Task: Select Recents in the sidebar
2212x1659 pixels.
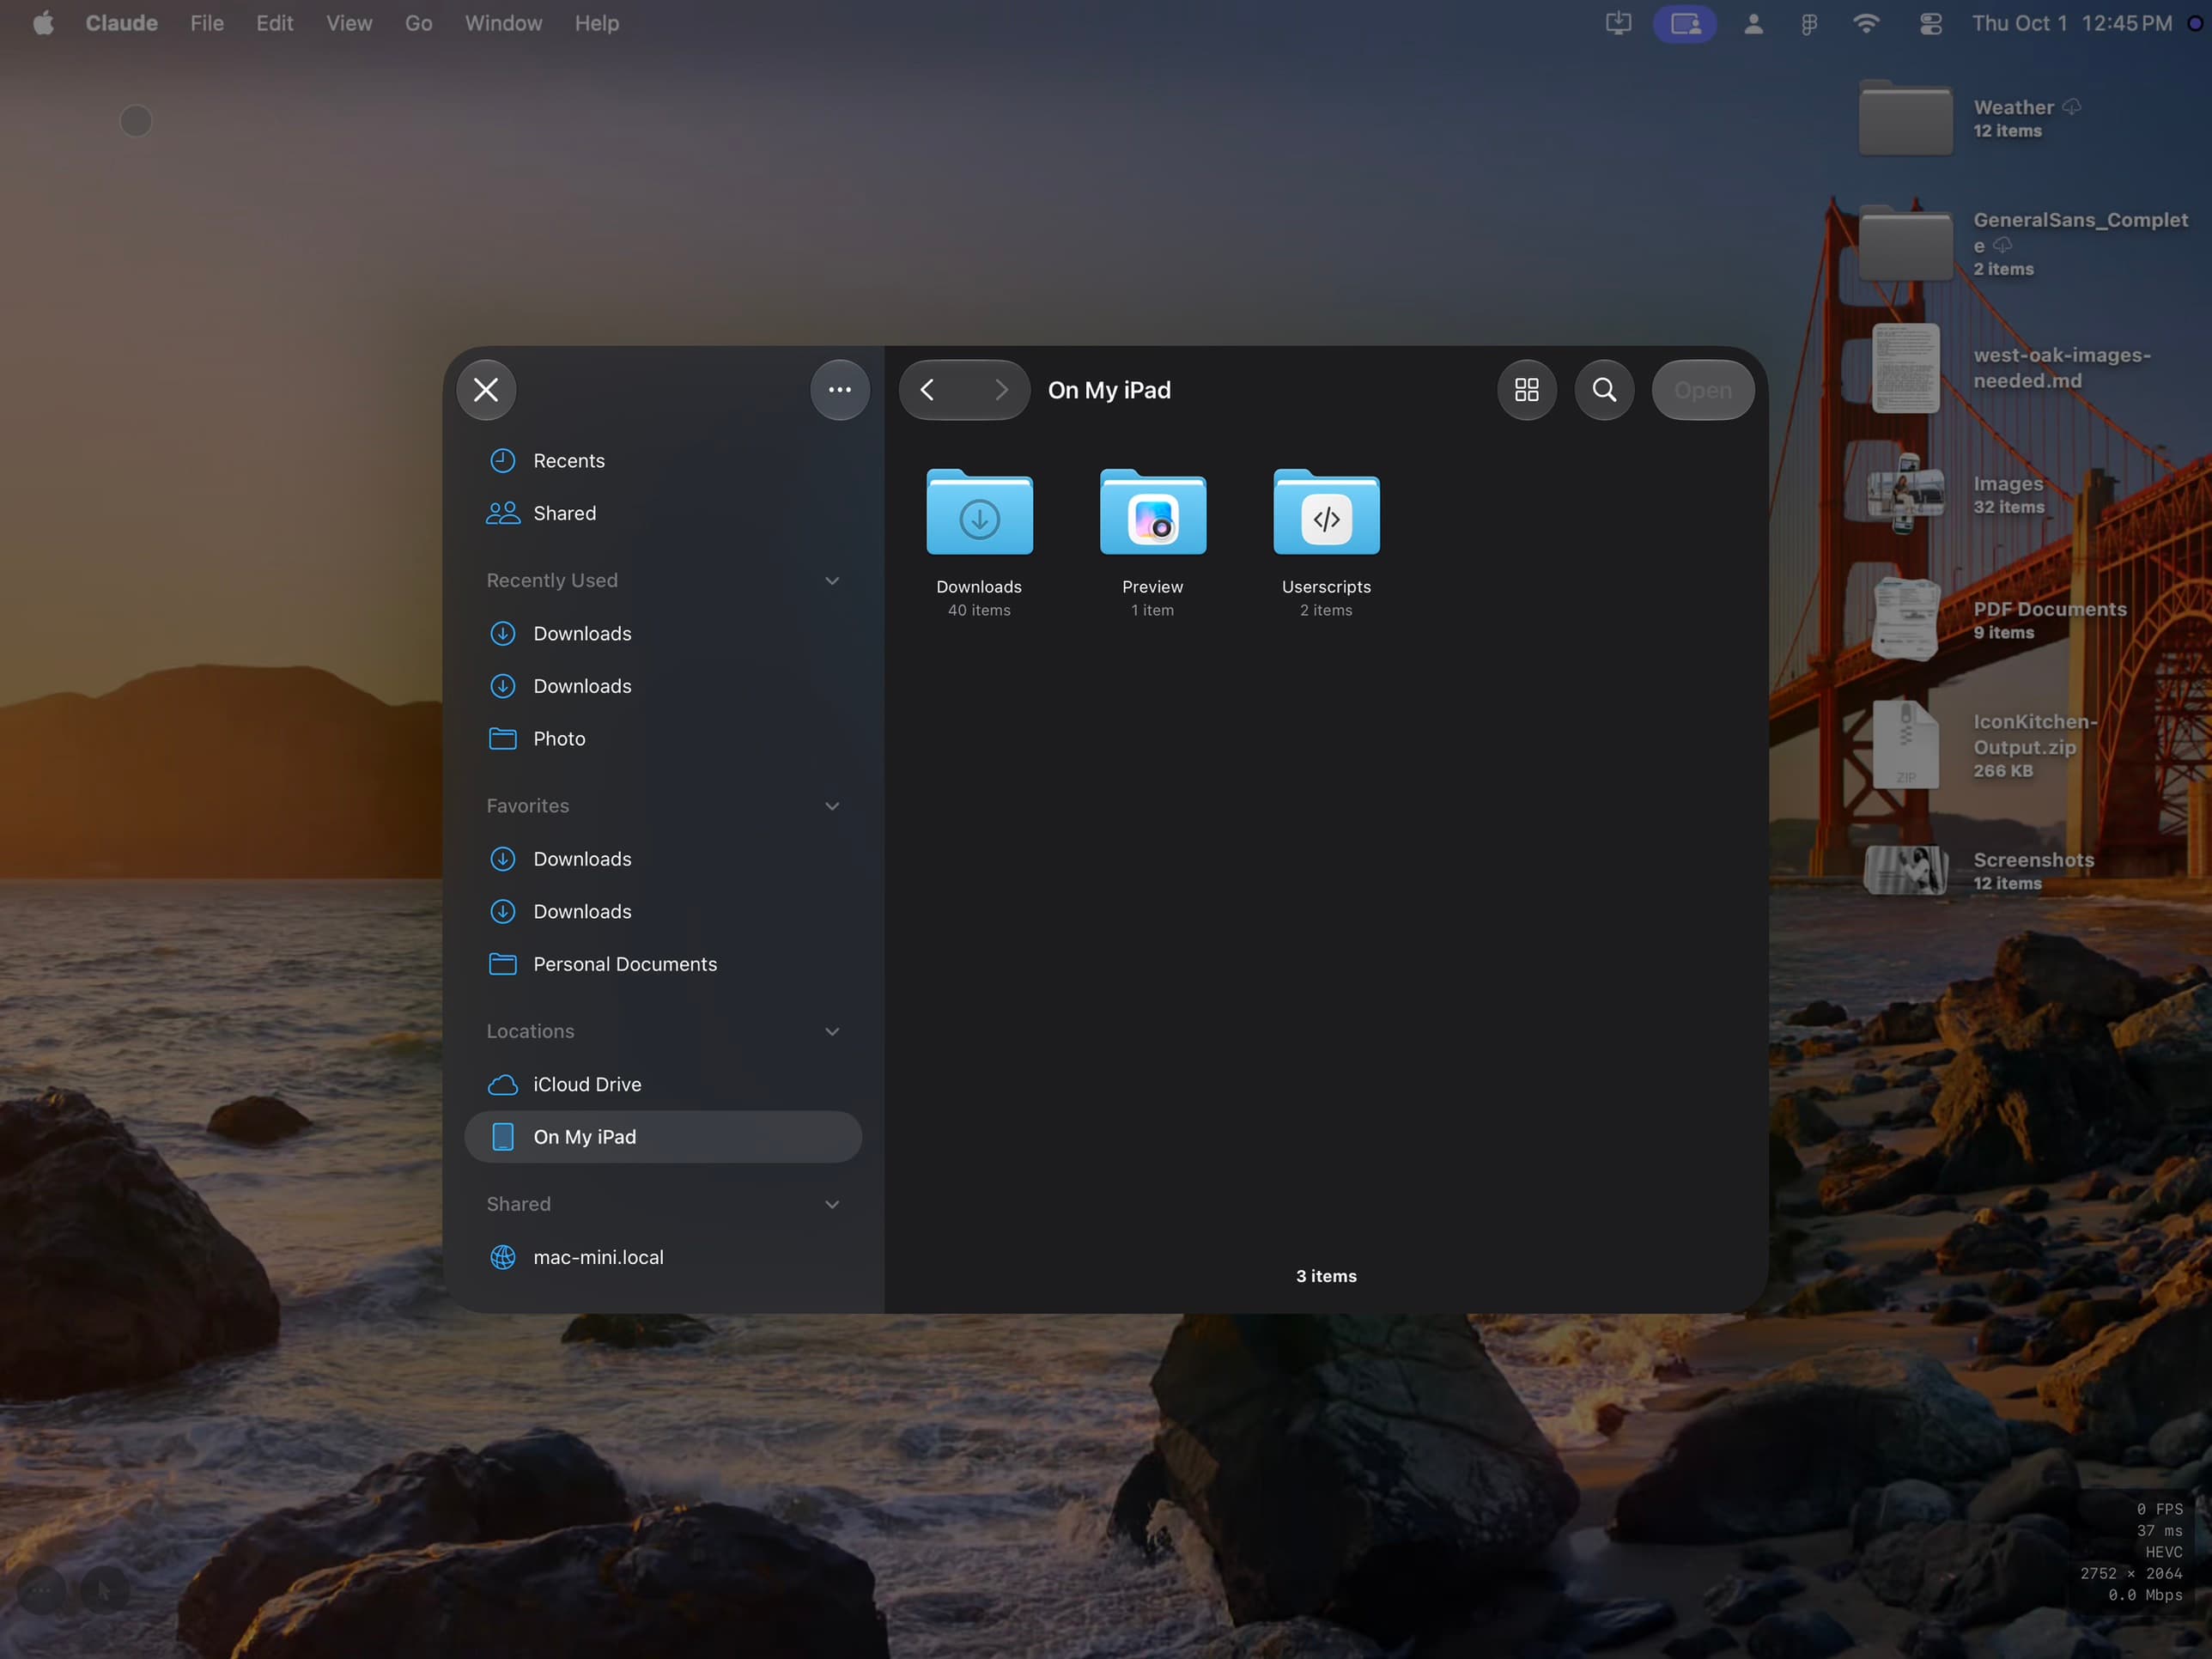Action: (664, 461)
